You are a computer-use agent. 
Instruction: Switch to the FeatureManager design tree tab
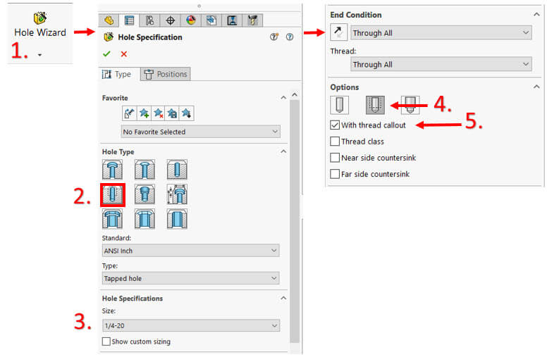coord(109,20)
